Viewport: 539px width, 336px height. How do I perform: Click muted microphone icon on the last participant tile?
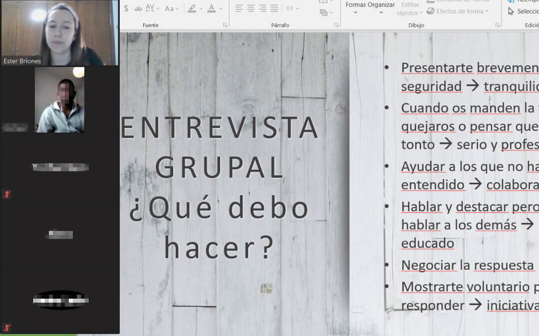click(6, 328)
